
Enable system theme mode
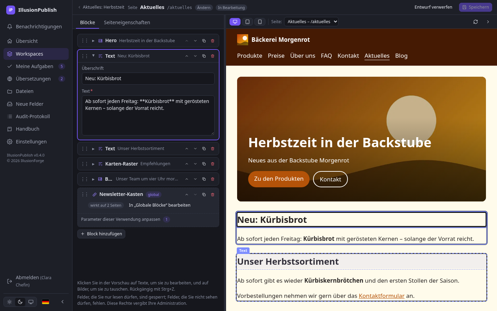coord(31,302)
